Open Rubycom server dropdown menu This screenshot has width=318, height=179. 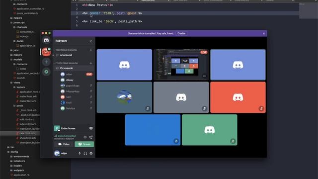point(90,41)
